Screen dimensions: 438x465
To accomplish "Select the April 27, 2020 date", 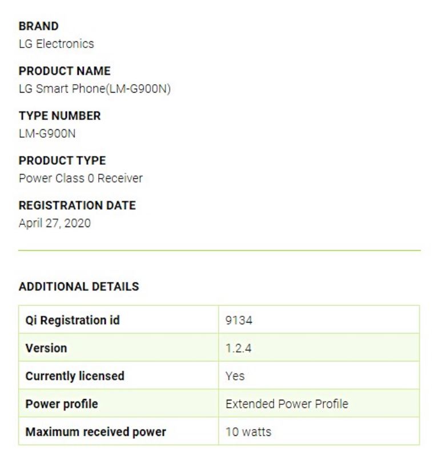I will 55,223.
